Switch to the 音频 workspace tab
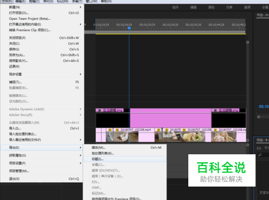The height and width of the screenshot is (200, 269). [247, 8]
